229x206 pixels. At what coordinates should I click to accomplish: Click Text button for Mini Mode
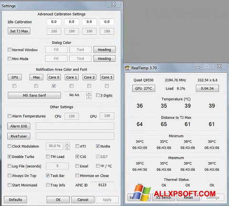[x=80, y=59]
